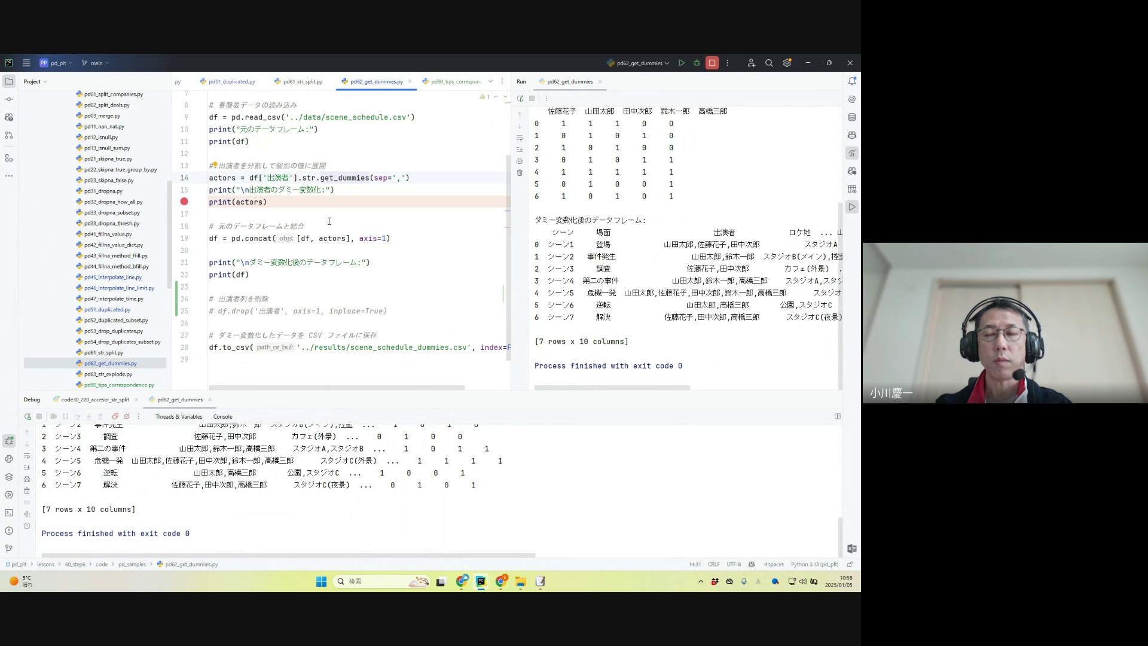The height and width of the screenshot is (646, 1148).
Task: Open pd63_str_explode.py in project tree
Action: point(108,374)
